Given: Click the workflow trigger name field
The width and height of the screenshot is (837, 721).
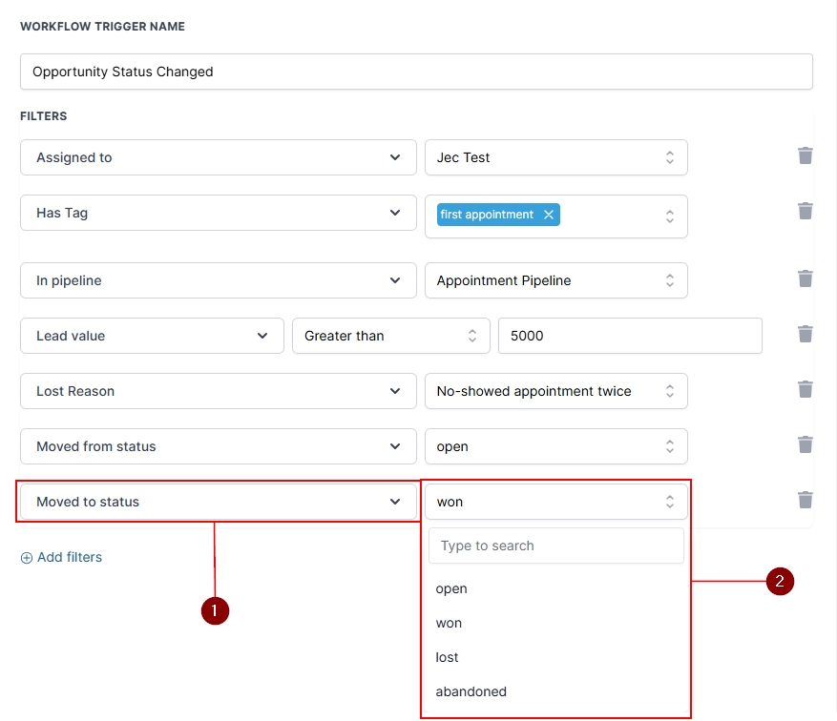Looking at the screenshot, I should tap(416, 72).
